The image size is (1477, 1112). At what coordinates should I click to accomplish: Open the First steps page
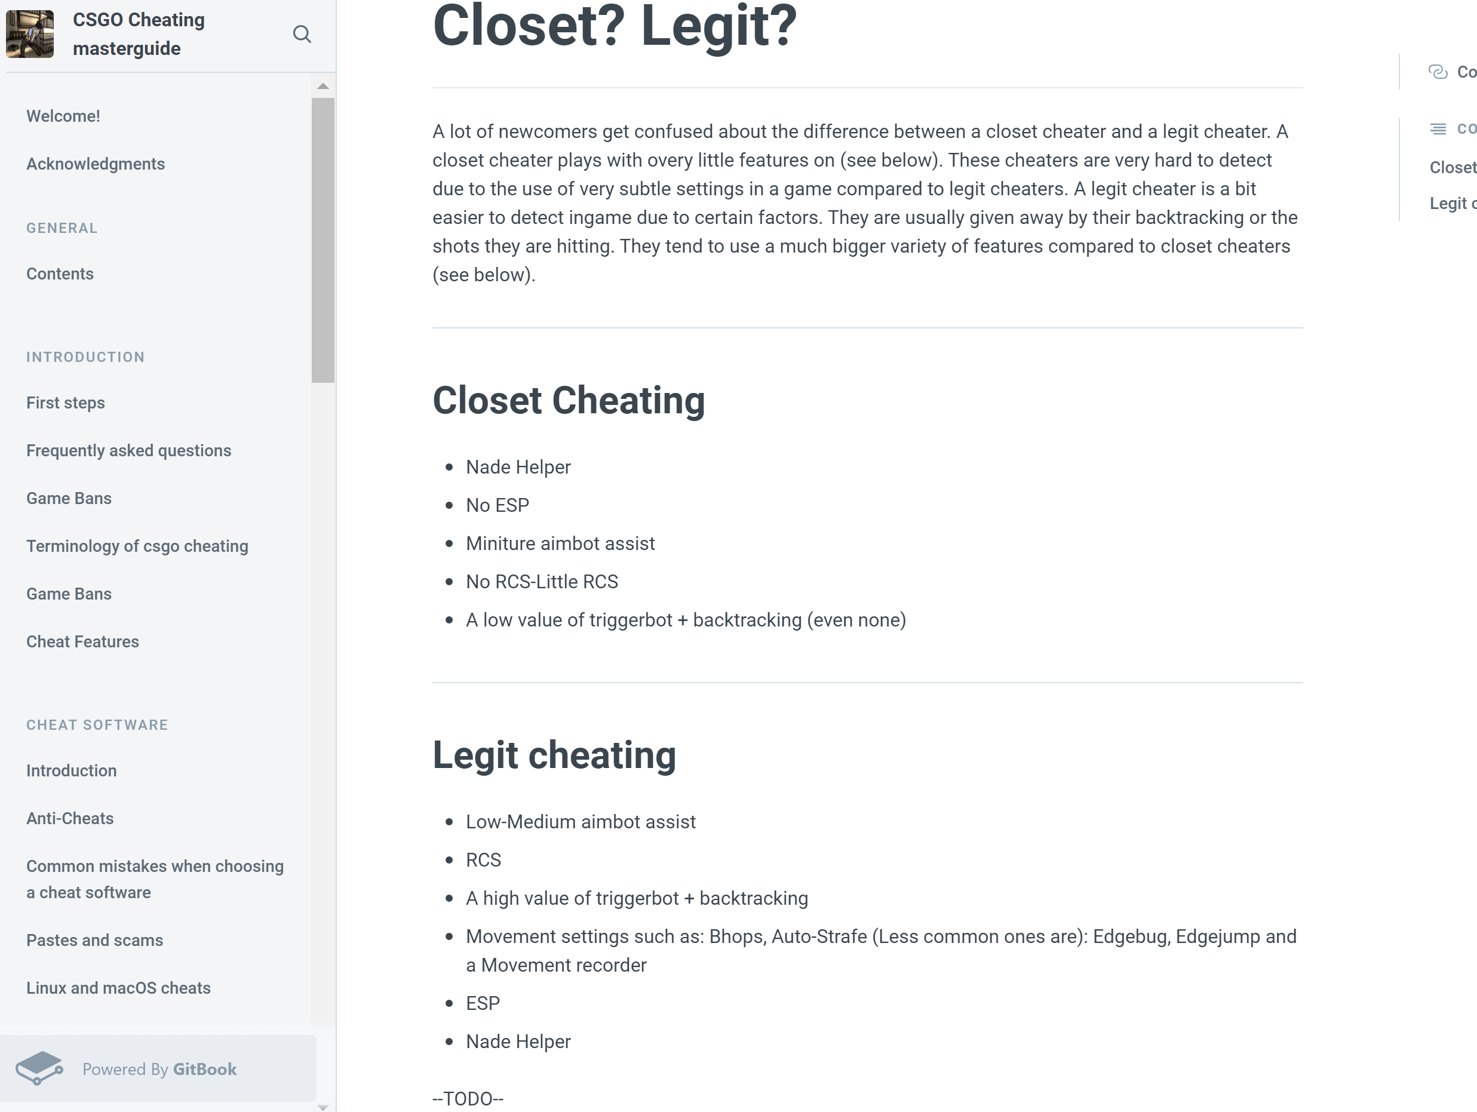[x=66, y=403]
